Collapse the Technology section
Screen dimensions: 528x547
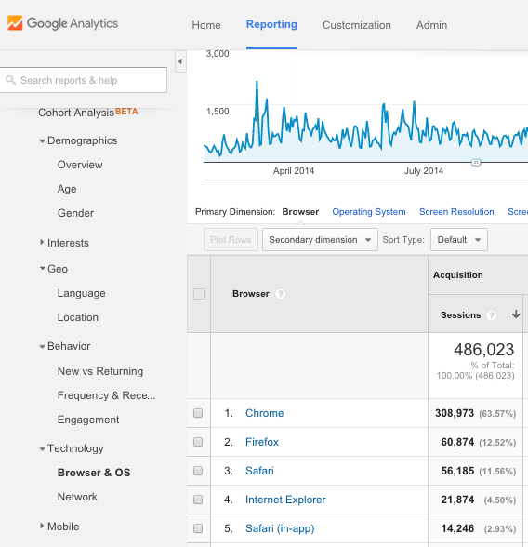42,448
